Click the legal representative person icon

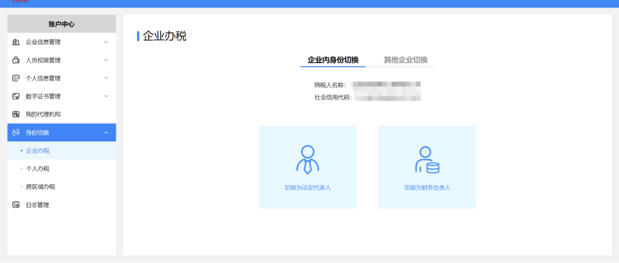click(x=308, y=160)
